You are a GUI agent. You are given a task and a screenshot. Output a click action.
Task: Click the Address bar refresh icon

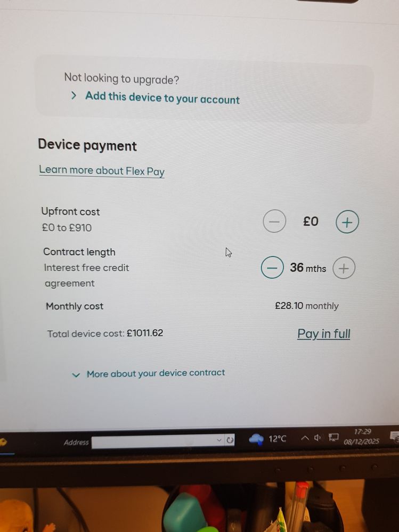(230, 440)
